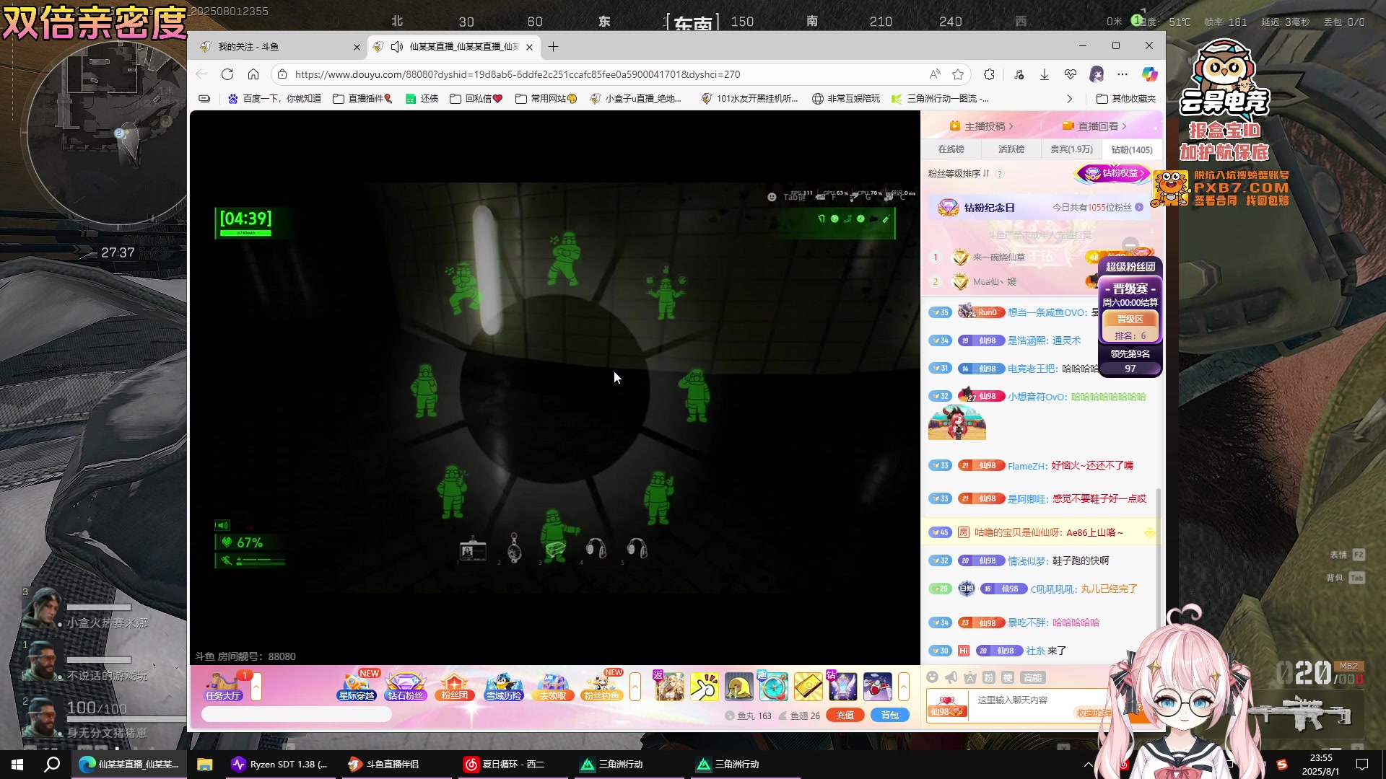
Task: Show hidden system tray icons
Action: [1088, 765]
